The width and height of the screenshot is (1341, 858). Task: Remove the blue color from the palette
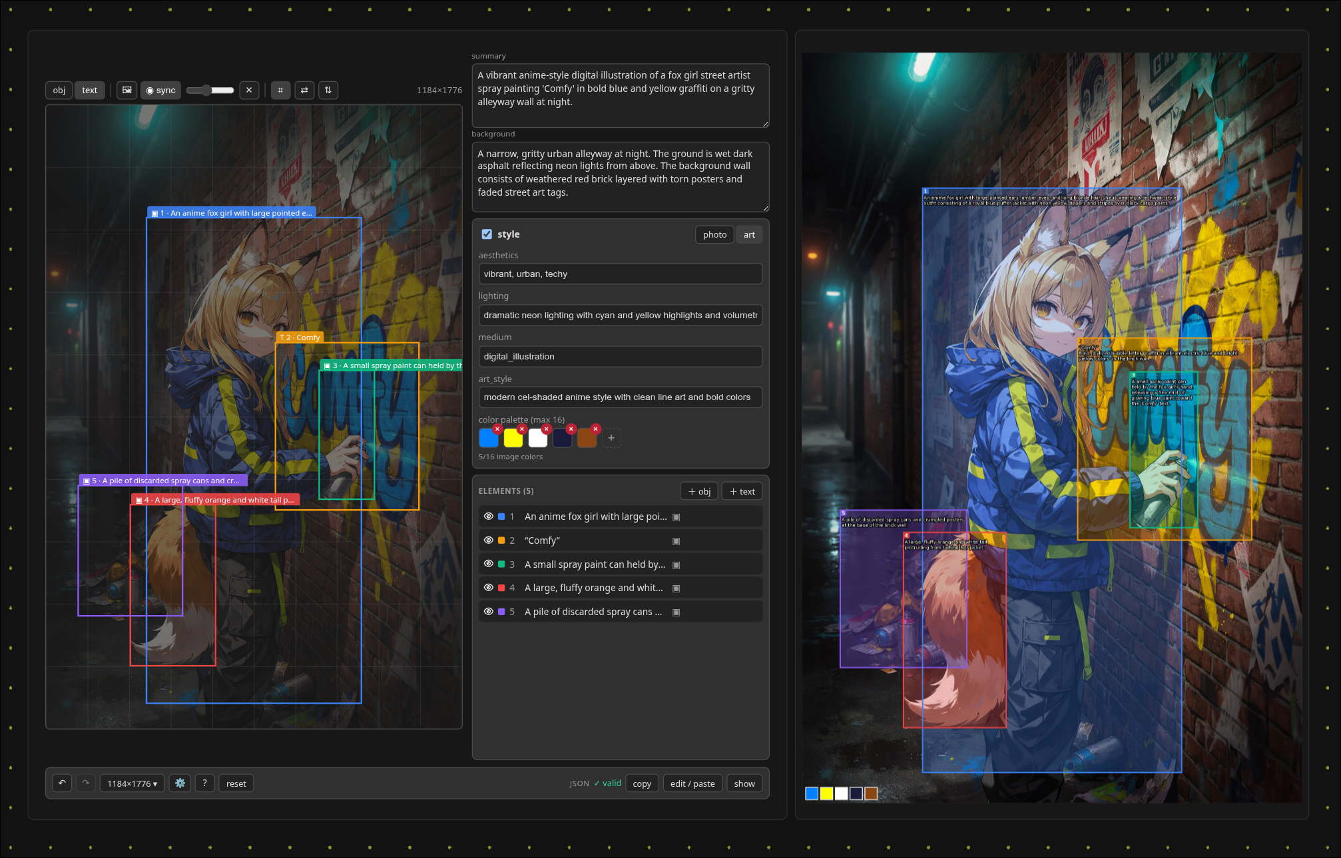[x=497, y=429]
